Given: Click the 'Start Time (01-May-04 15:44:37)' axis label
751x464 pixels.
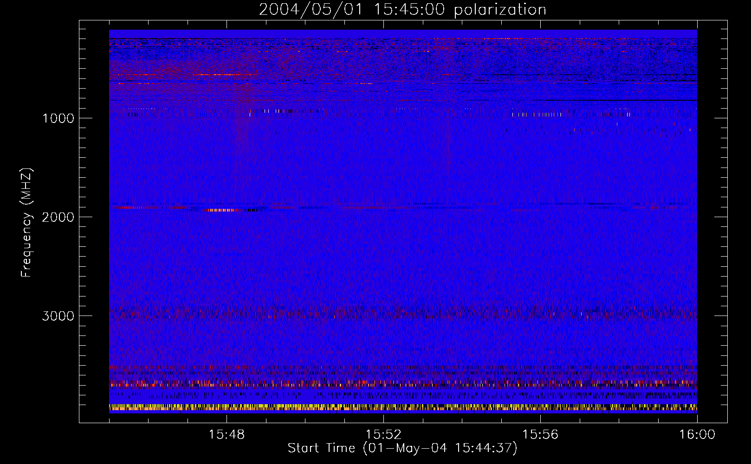Looking at the screenshot, I should [x=402, y=448].
